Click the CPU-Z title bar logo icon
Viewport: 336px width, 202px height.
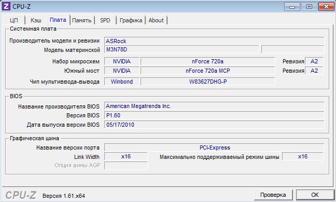pyautogui.click(x=6, y=6)
